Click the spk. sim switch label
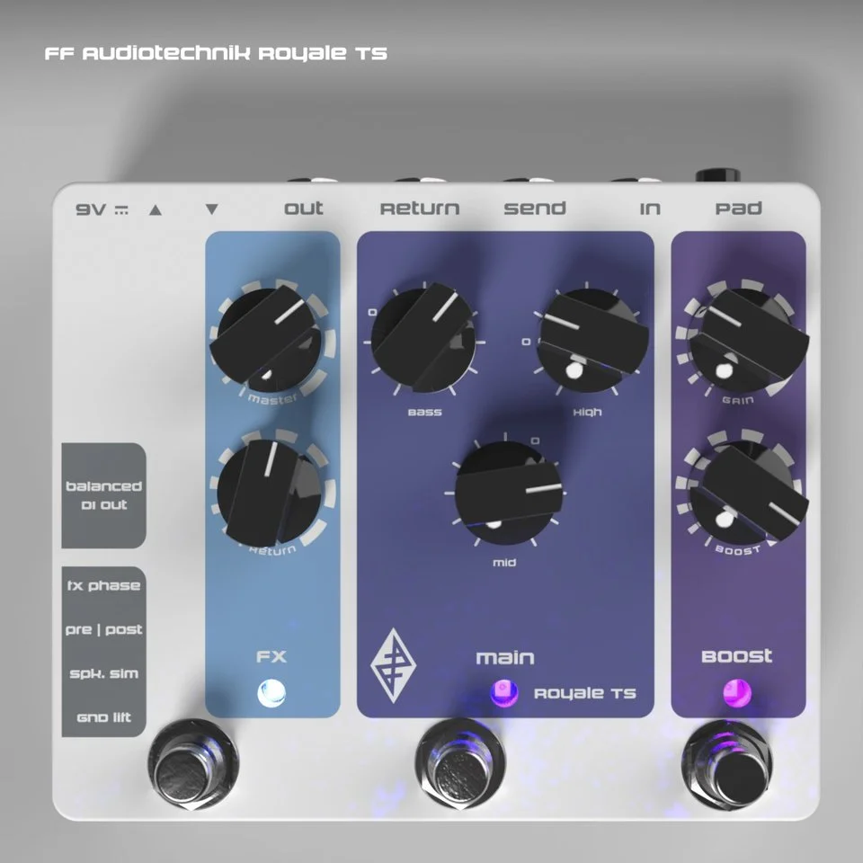 coord(103,674)
